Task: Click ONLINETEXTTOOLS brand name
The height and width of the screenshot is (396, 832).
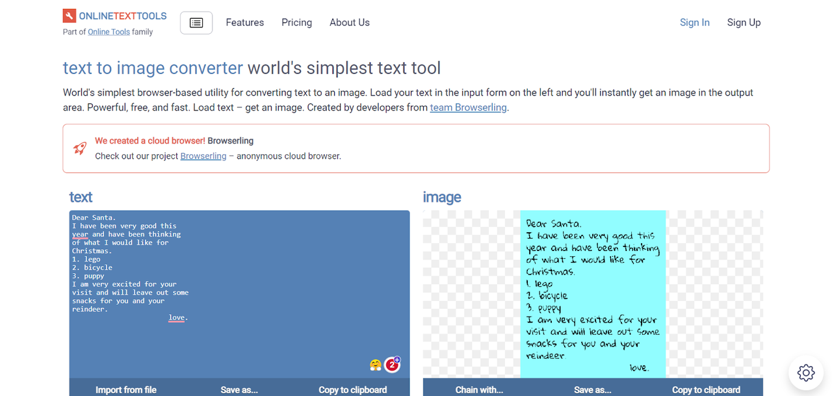Action: point(123,16)
